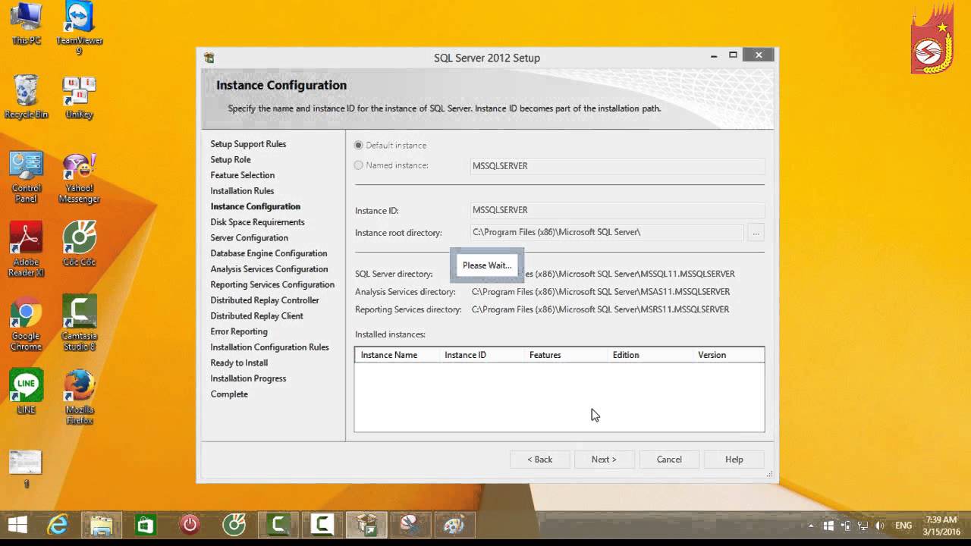This screenshot has height=546, width=971.
Task: Open File Explorer from taskbar
Action: coord(102,525)
